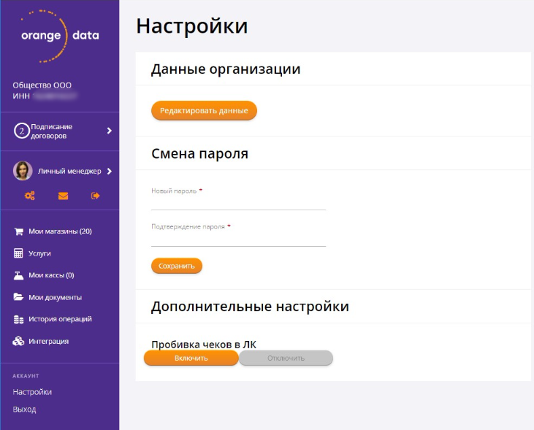Screen dimensions: 534x430
Task: Disable receipt punching with Отключить button
Action: 286,358
